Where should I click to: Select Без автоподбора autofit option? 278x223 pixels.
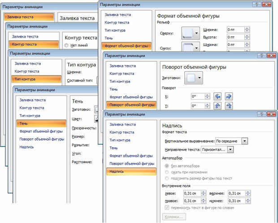pos(167,166)
